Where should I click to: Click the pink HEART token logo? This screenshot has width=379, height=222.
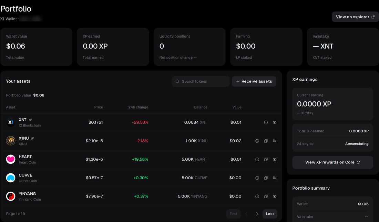(11, 159)
